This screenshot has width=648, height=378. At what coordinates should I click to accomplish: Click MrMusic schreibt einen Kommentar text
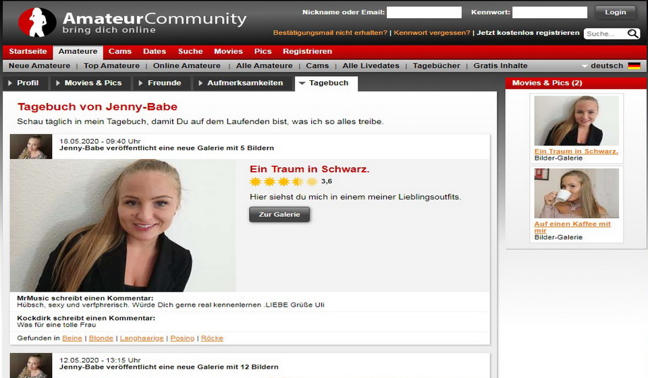85,298
